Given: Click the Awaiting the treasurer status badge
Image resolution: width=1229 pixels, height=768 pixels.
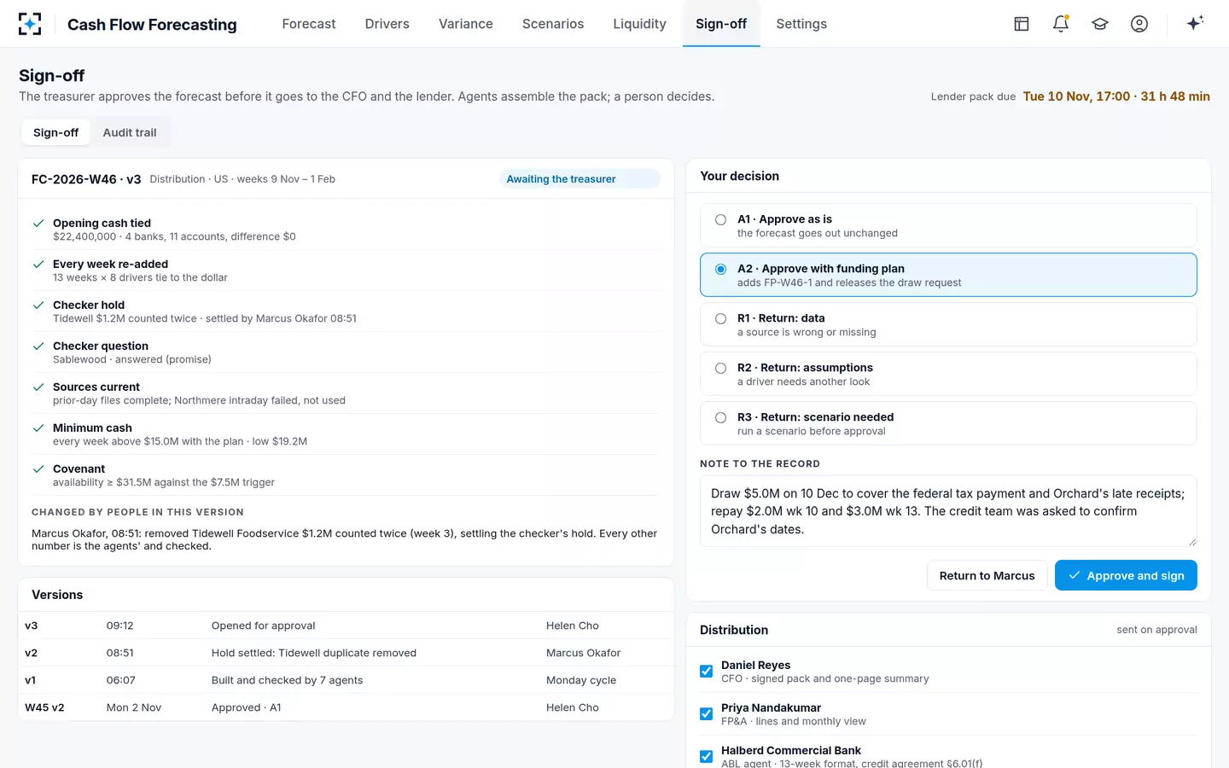Looking at the screenshot, I should click(x=579, y=179).
